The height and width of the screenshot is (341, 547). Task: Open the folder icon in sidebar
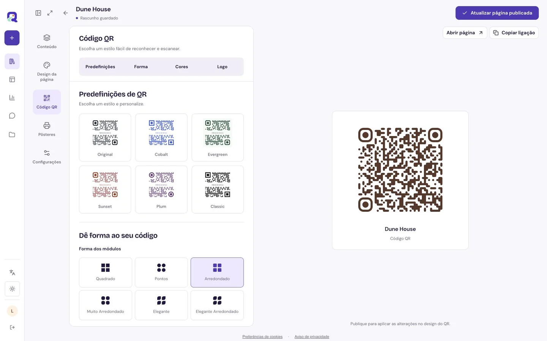click(x=12, y=135)
